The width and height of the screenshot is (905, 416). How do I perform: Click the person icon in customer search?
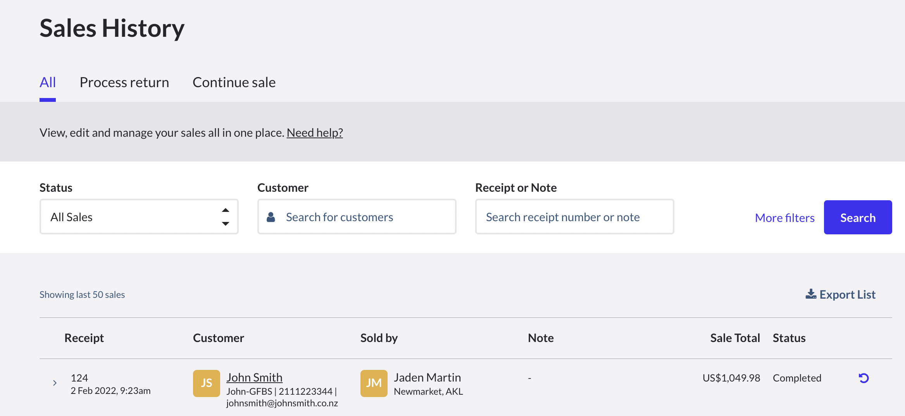(271, 217)
